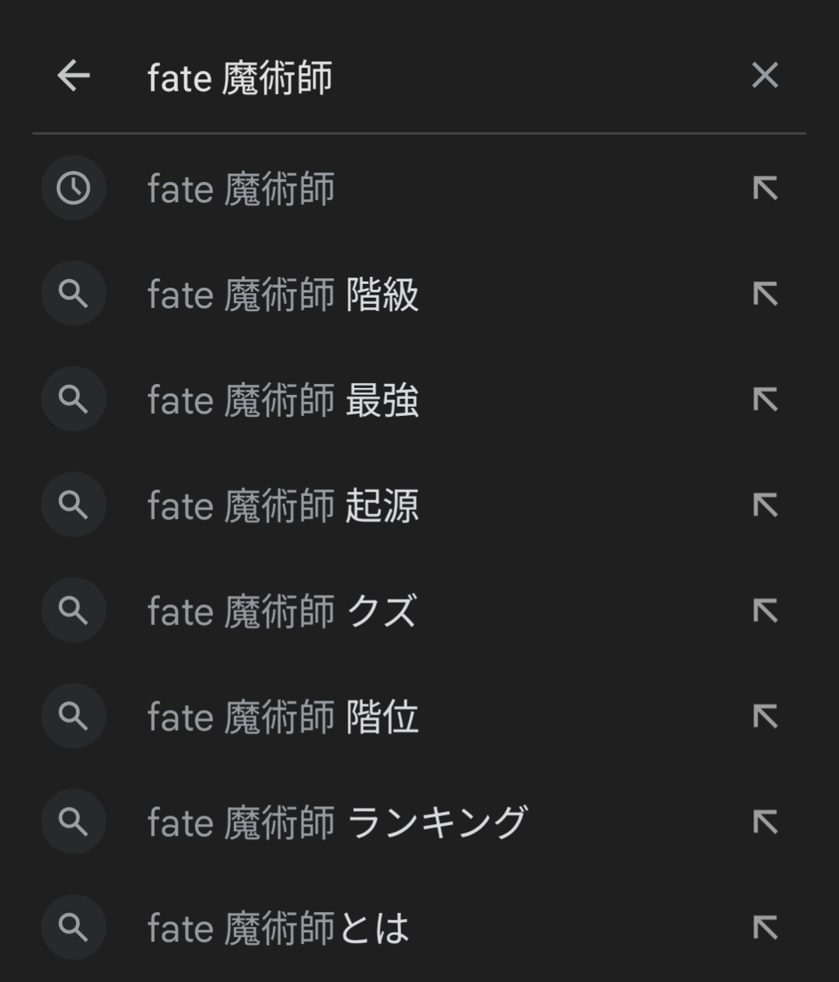Clear the search text with X
Image resolution: width=839 pixels, height=982 pixels.
[764, 76]
